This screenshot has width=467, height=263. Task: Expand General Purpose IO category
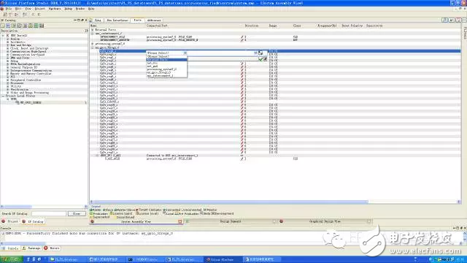8,67
